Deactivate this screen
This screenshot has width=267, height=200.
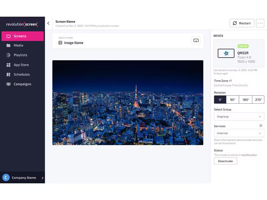pos(225,161)
